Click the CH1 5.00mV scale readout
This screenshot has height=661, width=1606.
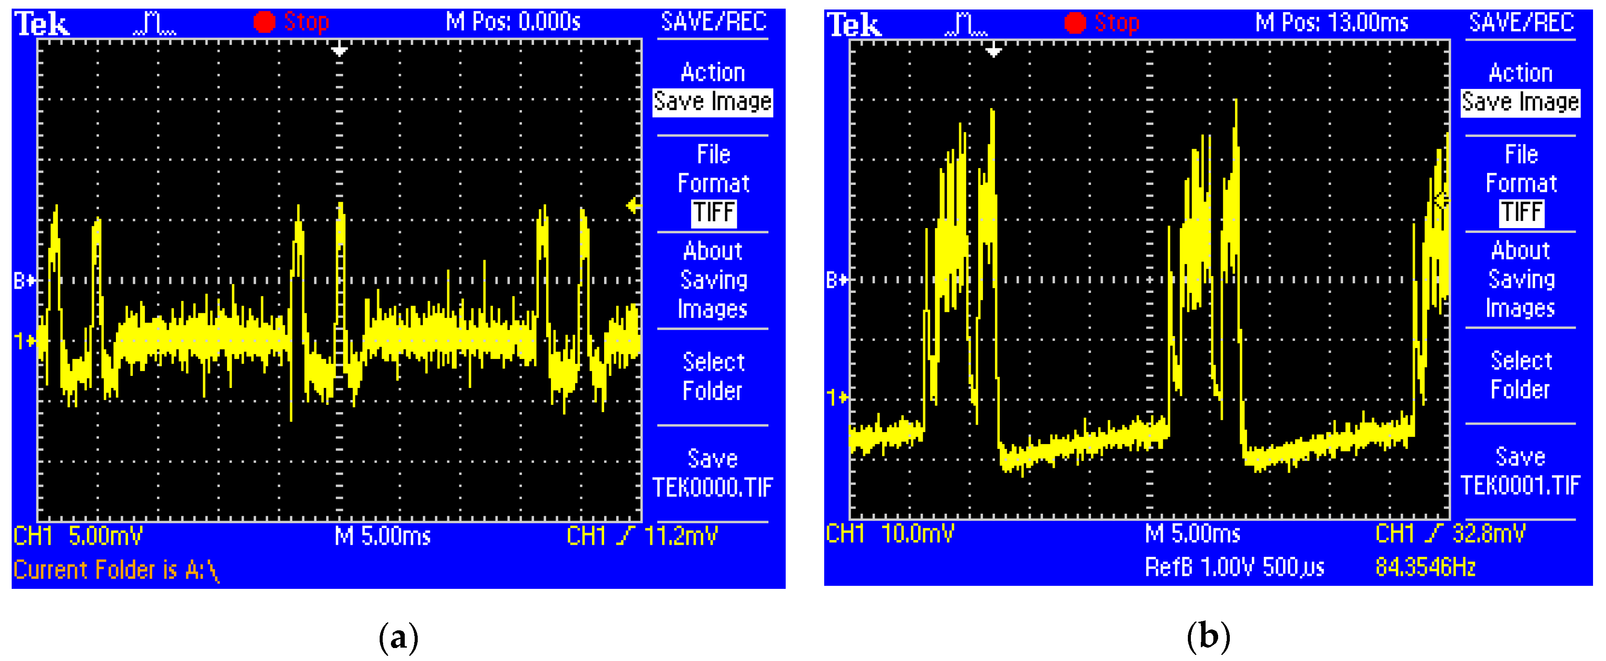tap(79, 536)
